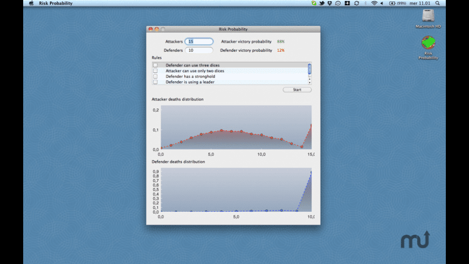Viewport: 469px width, 264px height.
Task: Click the Twitter bird menu bar icon
Action: [x=322, y=3]
